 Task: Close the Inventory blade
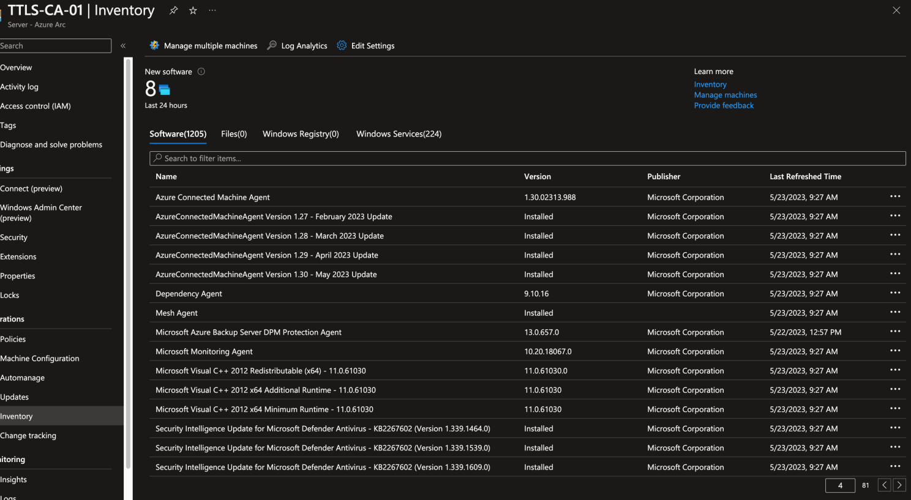click(896, 10)
